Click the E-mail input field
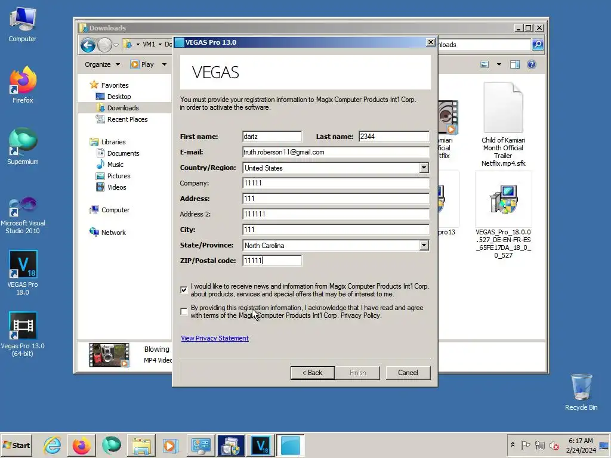The height and width of the screenshot is (458, 611). (x=335, y=152)
